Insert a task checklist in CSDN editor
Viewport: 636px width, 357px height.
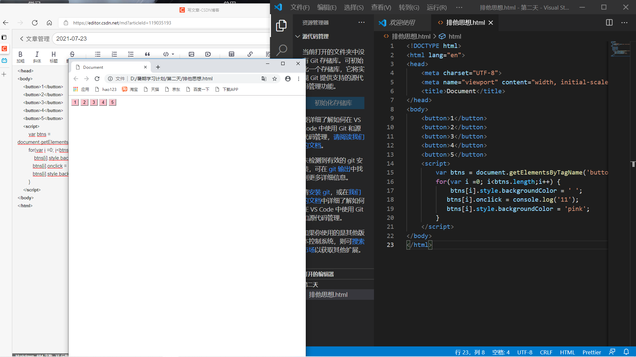pyautogui.click(x=131, y=54)
